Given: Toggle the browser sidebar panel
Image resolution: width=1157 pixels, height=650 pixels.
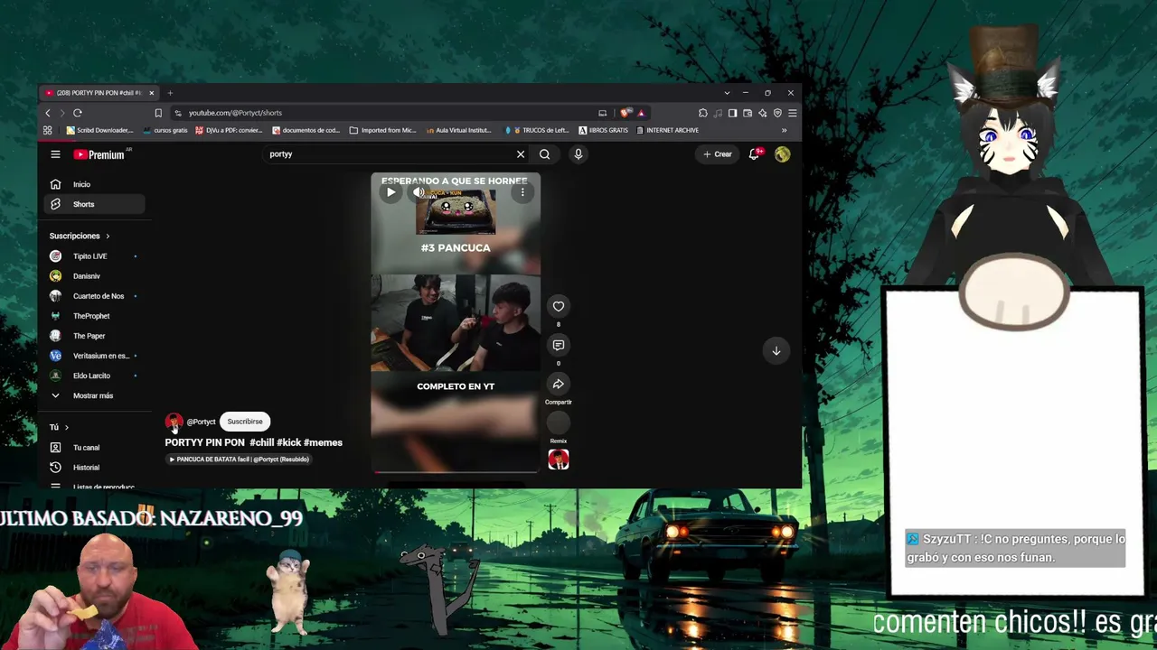Looking at the screenshot, I should coord(732,113).
